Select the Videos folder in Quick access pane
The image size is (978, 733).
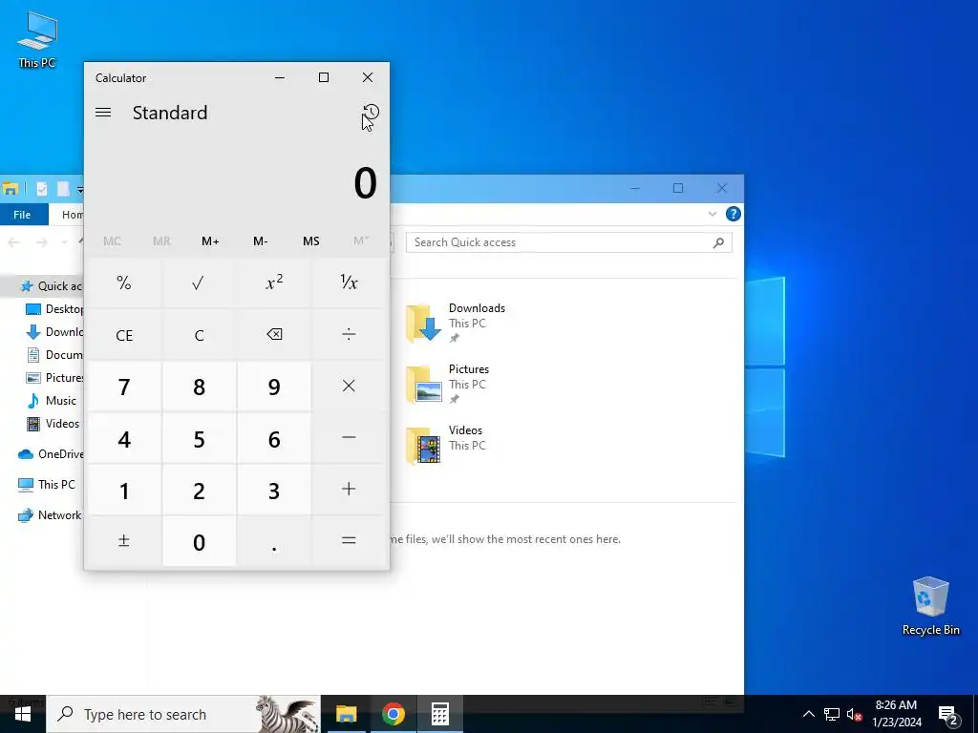[447, 445]
